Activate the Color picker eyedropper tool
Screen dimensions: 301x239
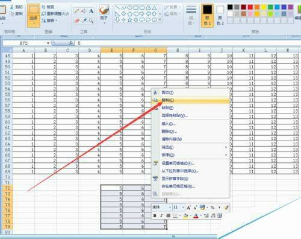[x=84, y=21]
